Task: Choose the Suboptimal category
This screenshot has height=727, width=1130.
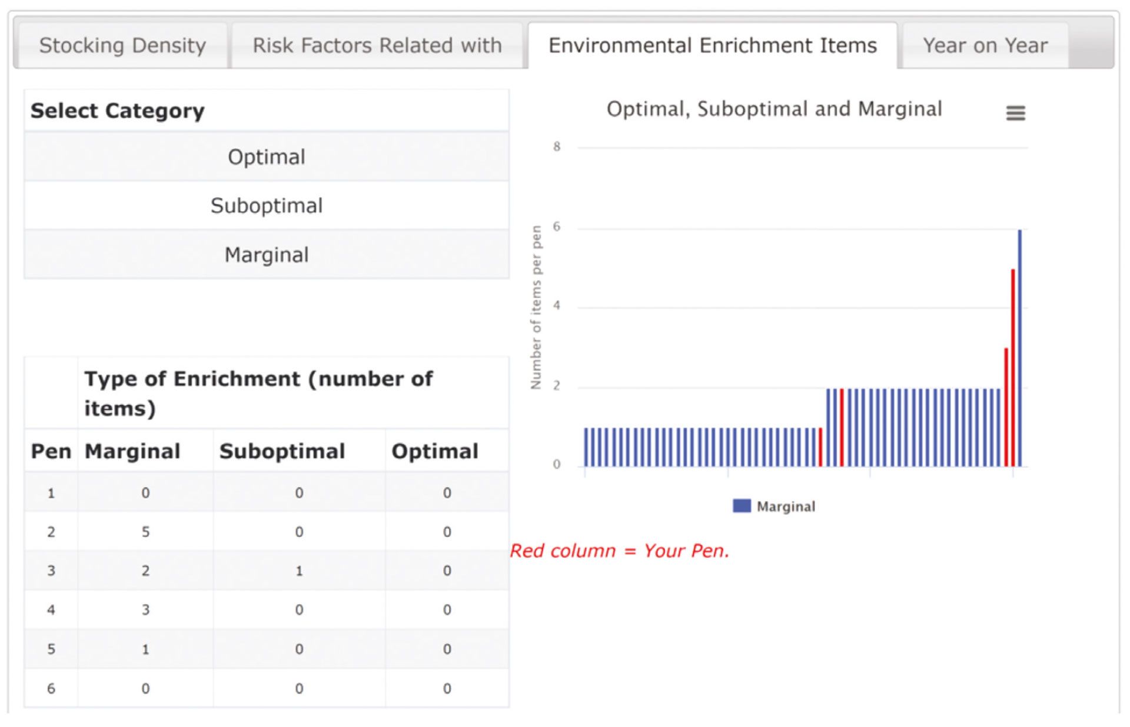Action: click(x=267, y=205)
